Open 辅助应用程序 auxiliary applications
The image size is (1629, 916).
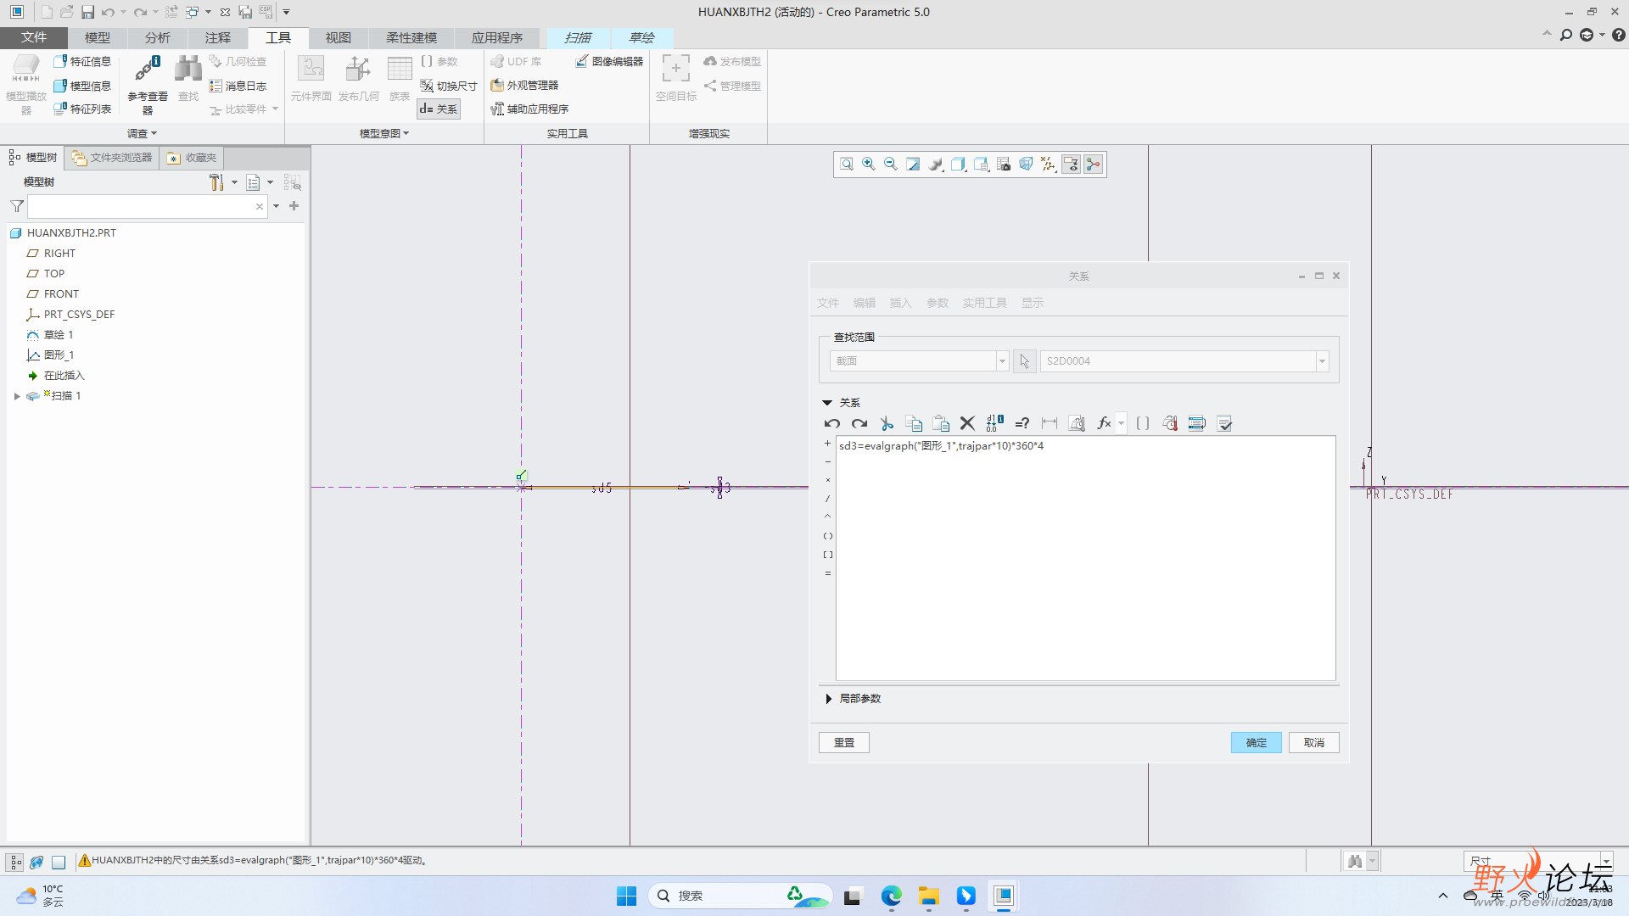pyautogui.click(x=529, y=109)
